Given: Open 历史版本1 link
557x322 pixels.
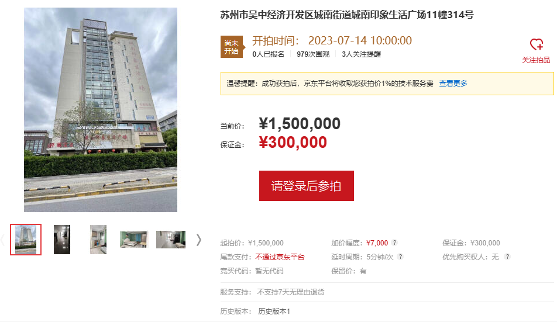Looking at the screenshot, I should [x=274, y=311].
